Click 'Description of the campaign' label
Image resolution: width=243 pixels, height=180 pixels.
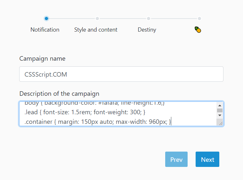tap(59, 94)
